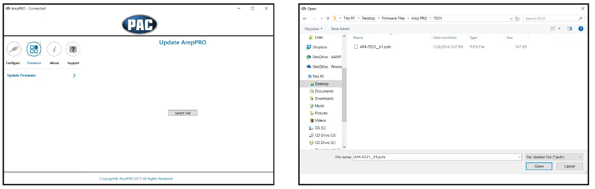The height and width of the screenshot is (189, 595).
Task: Click the Open button
Action: tap(539, 166)
